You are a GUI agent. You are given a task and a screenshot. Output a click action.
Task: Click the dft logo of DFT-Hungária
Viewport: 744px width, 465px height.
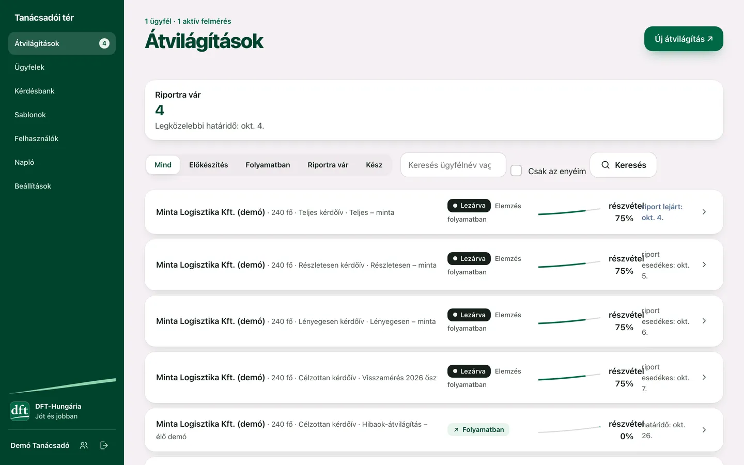tap(20, 411)
